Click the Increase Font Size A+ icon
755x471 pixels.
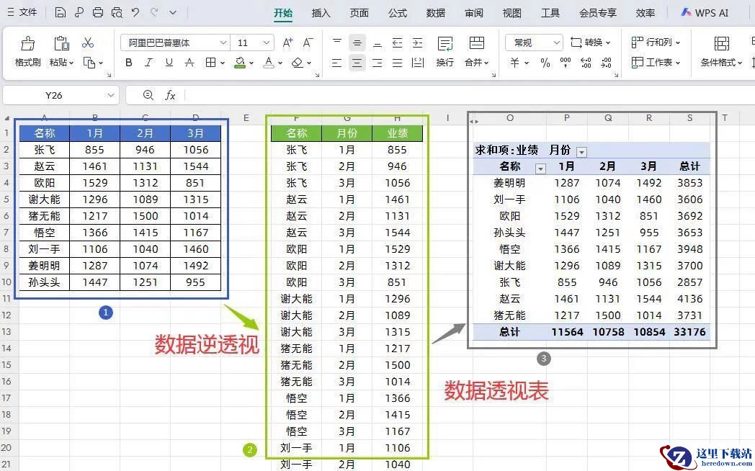[x=287, y=42]
